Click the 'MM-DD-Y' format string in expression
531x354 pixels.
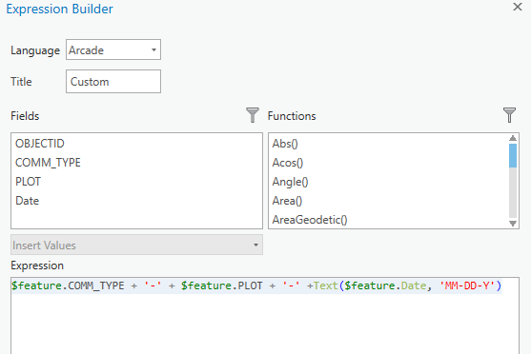point(467,285)
